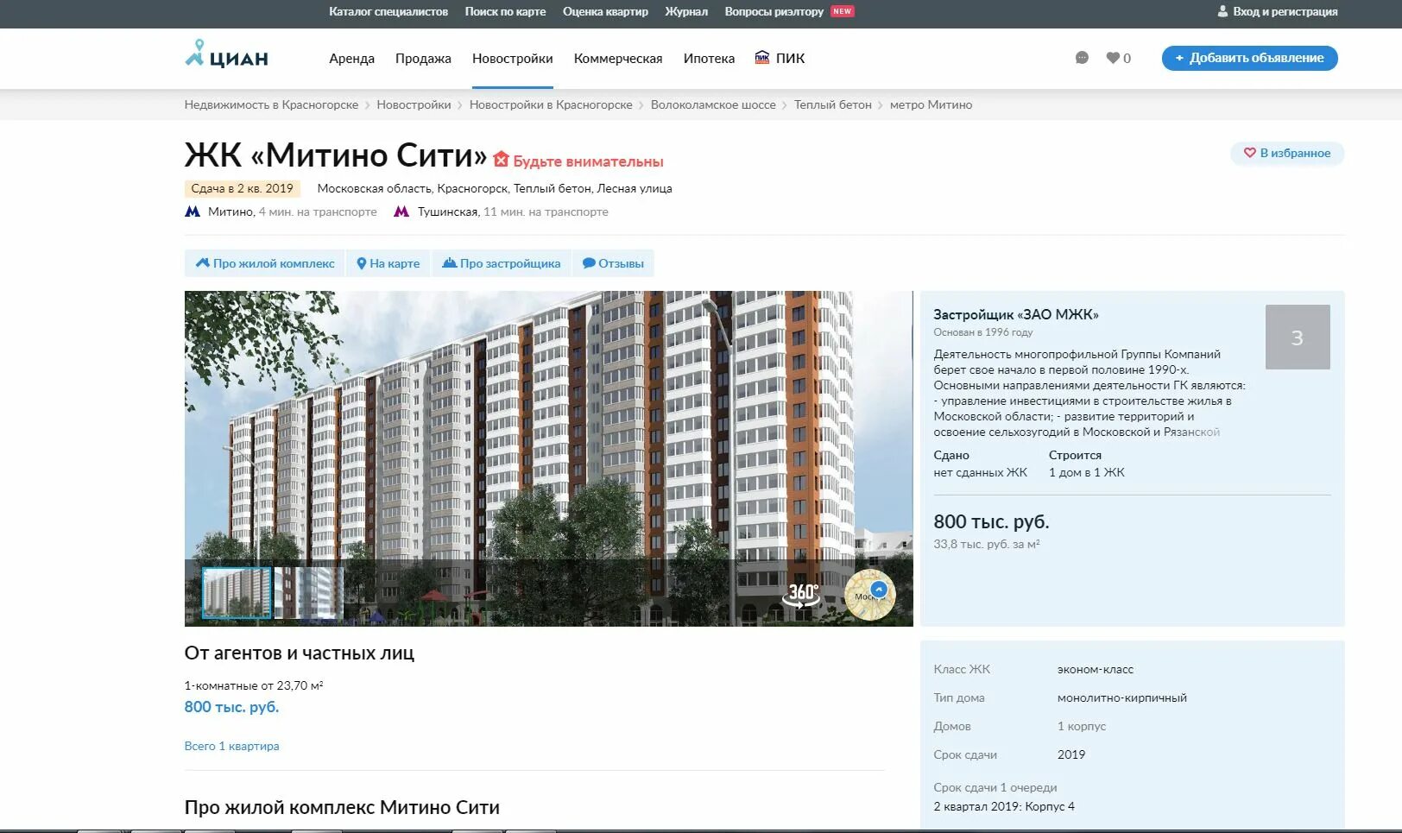Switch to Про жилой комплекс tab
Screen dimensions: 1402x833
click(265, 263)
